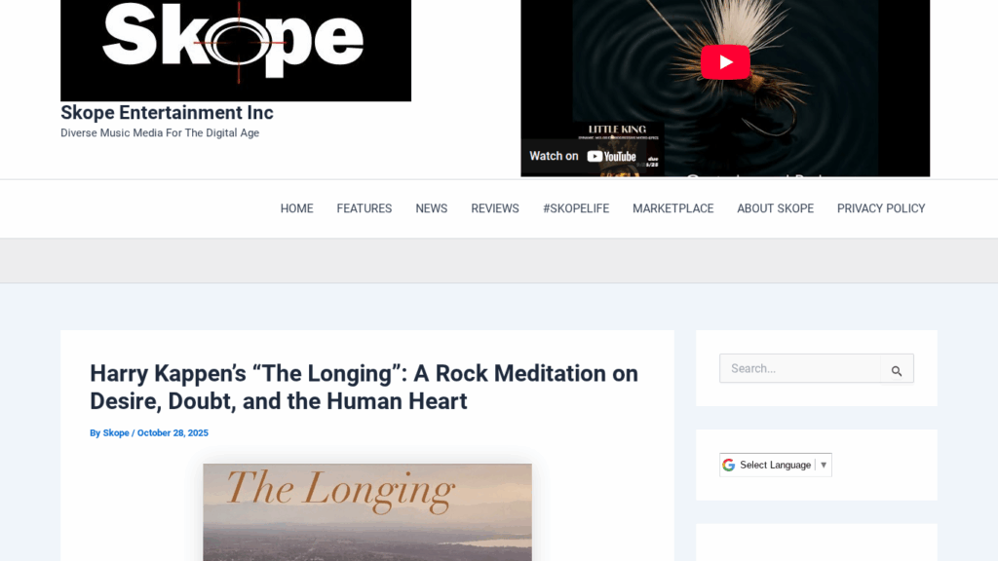Open the Skope author link
998x561 pixels.
pyautogui.click(x=116, y=432)
